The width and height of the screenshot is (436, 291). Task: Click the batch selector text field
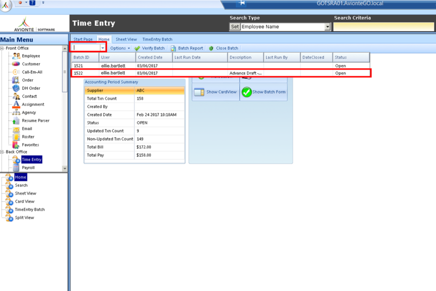coord(86,48)
